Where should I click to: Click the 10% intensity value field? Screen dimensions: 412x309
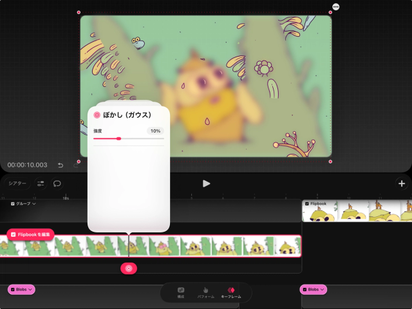tap(155, 131)
